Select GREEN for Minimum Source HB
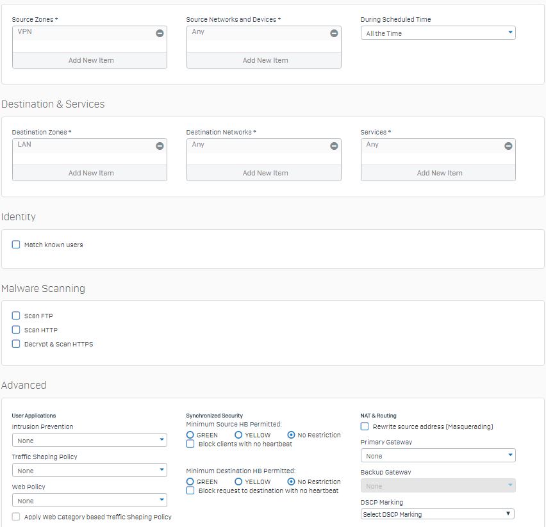Viewport: 546px width, 527px height. point(190,435)
